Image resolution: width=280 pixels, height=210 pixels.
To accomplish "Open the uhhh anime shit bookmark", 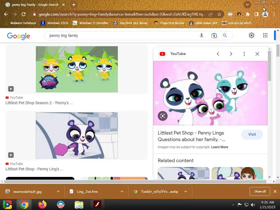I will point(203,23).
